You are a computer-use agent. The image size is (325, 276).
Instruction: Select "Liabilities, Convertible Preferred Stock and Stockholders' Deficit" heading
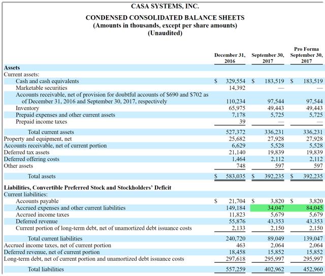tap(87, 188)
